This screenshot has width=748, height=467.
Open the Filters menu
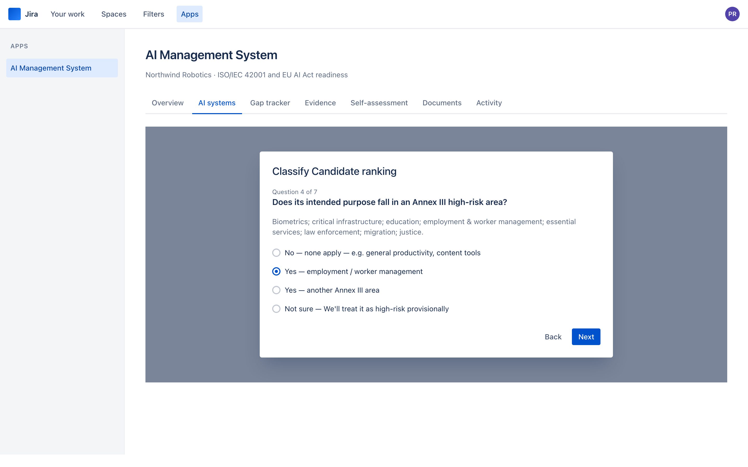[x=153, y=14]
